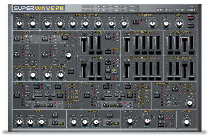Open the OSC 1 tab at top
Viewport: 209px width, 136px height.
click(88, 7)
